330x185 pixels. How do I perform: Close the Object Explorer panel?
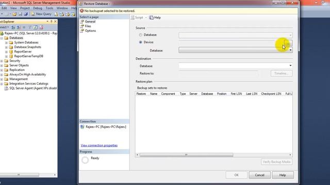point(55,22)
